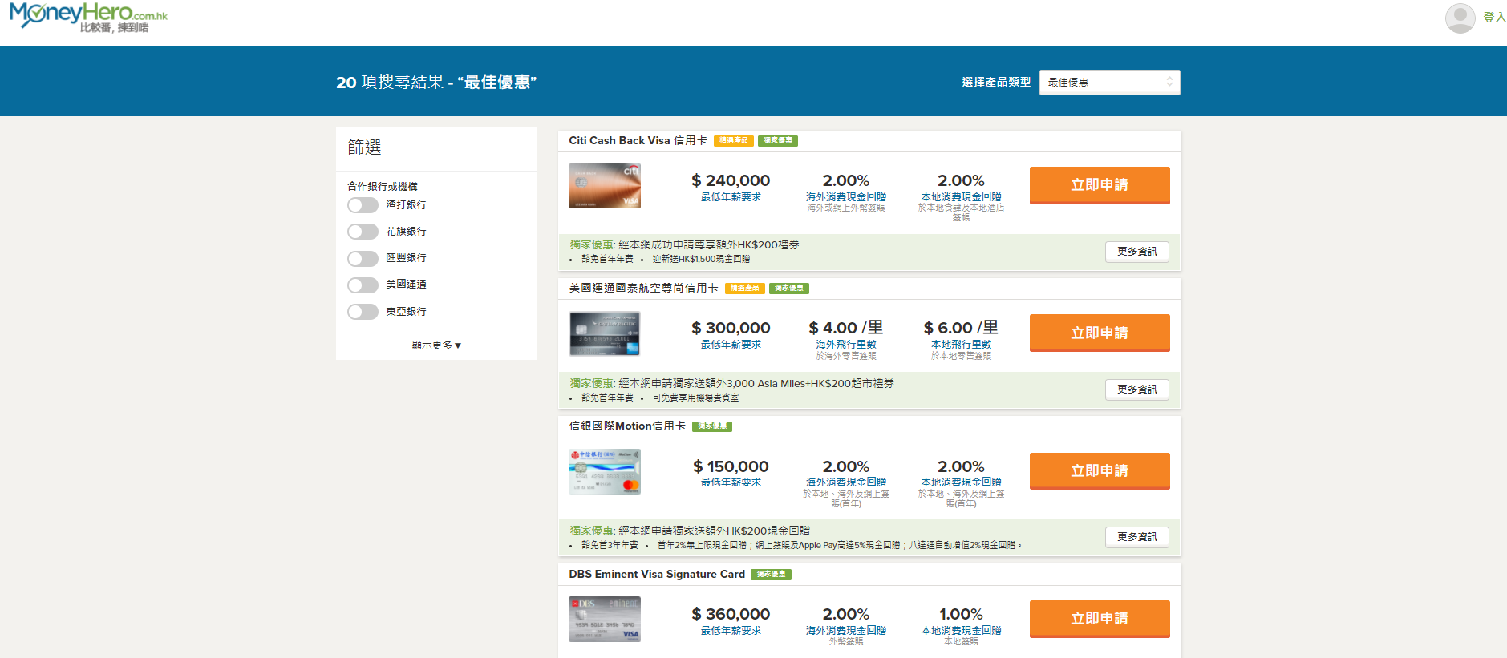The width and height of the screenshot is (1507, 658).
Task: Click the 合作銀行或機構 filter section label
Action: (x=382, y=186)
